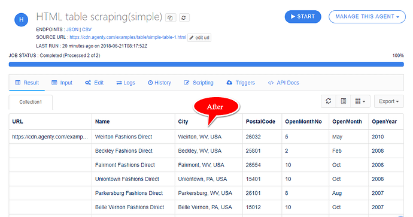
Task: Open the History tab
Action: [x=159, y=83]
